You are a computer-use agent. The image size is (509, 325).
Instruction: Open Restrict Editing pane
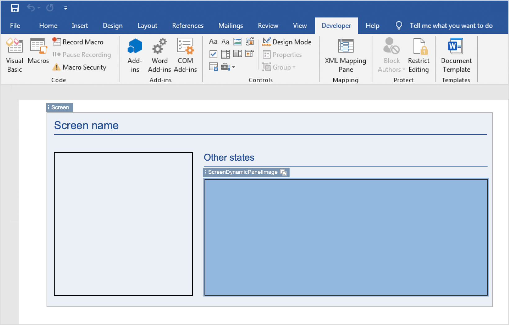click(x=419, y=56)
